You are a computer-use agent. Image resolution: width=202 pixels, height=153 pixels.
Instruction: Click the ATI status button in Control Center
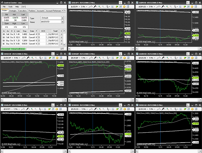click(x=62, y=49)
